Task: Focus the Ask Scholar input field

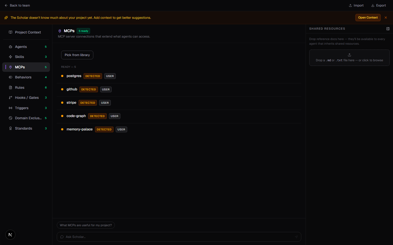Action: click(179, 237)
